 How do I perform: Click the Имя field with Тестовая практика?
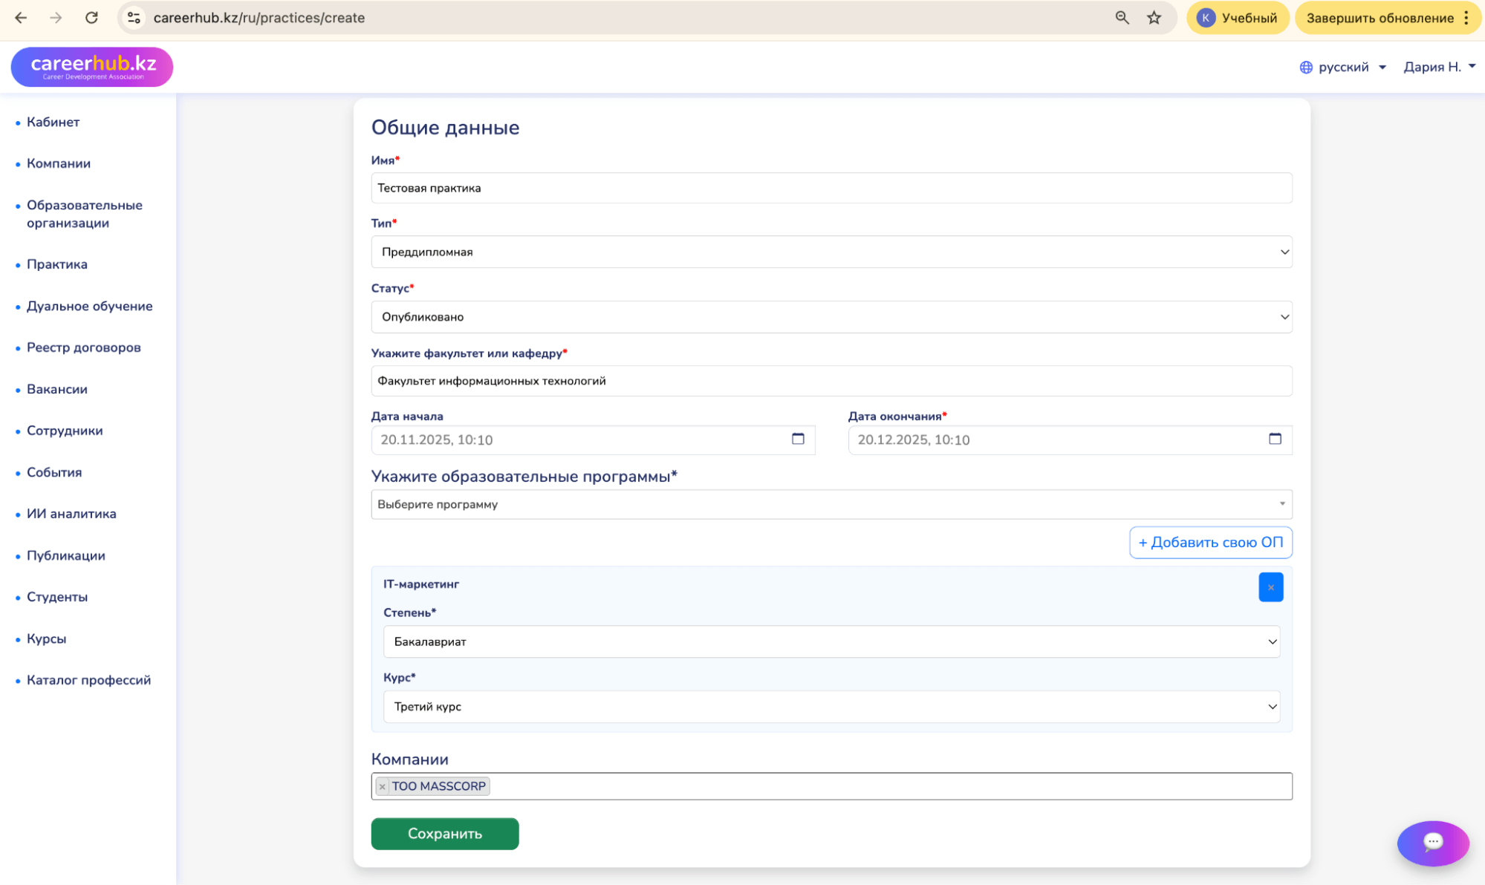coord(831,188)
